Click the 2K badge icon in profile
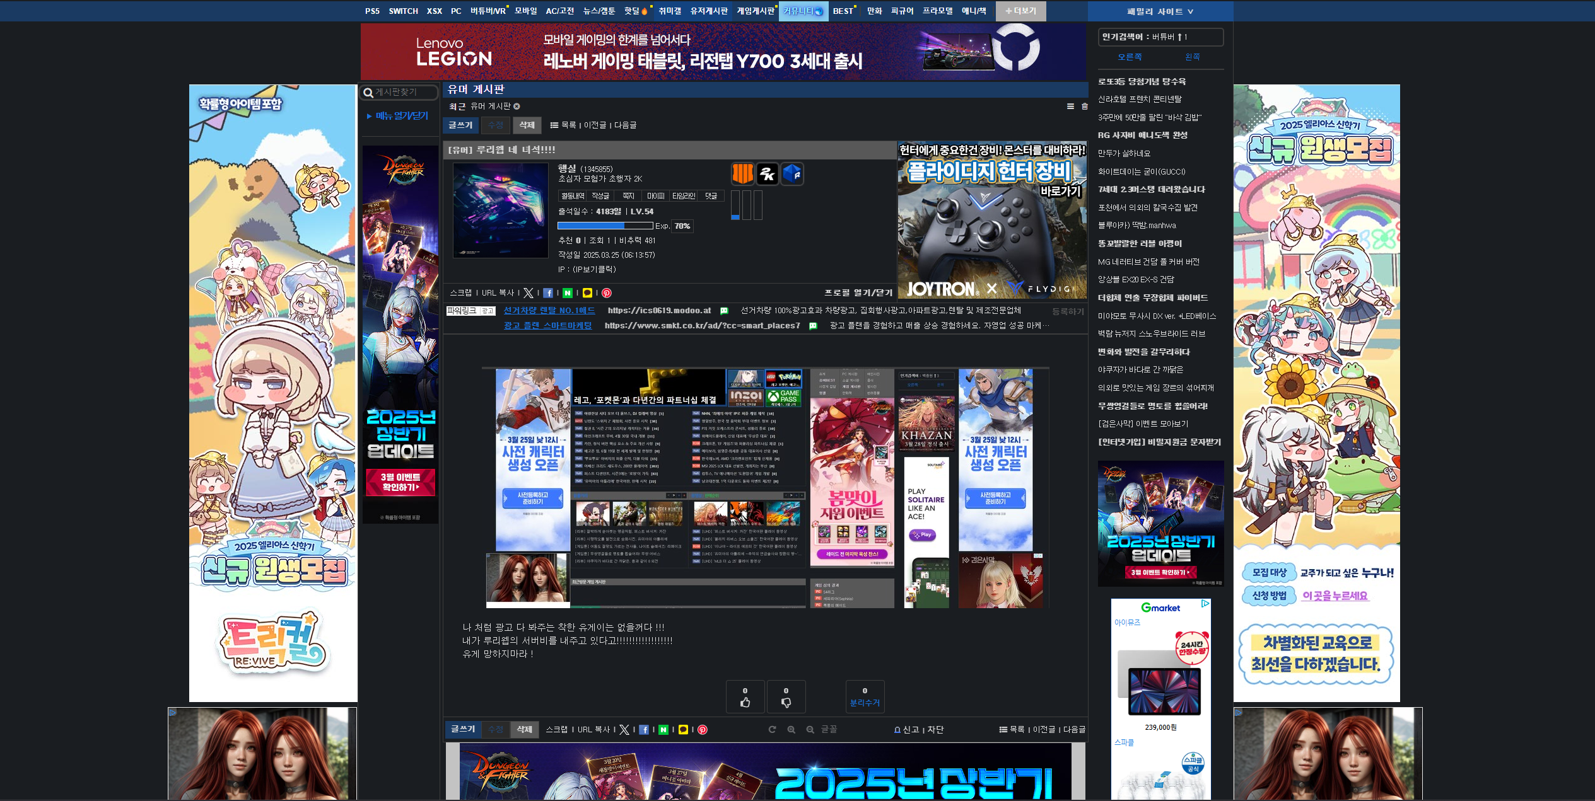 767,174
